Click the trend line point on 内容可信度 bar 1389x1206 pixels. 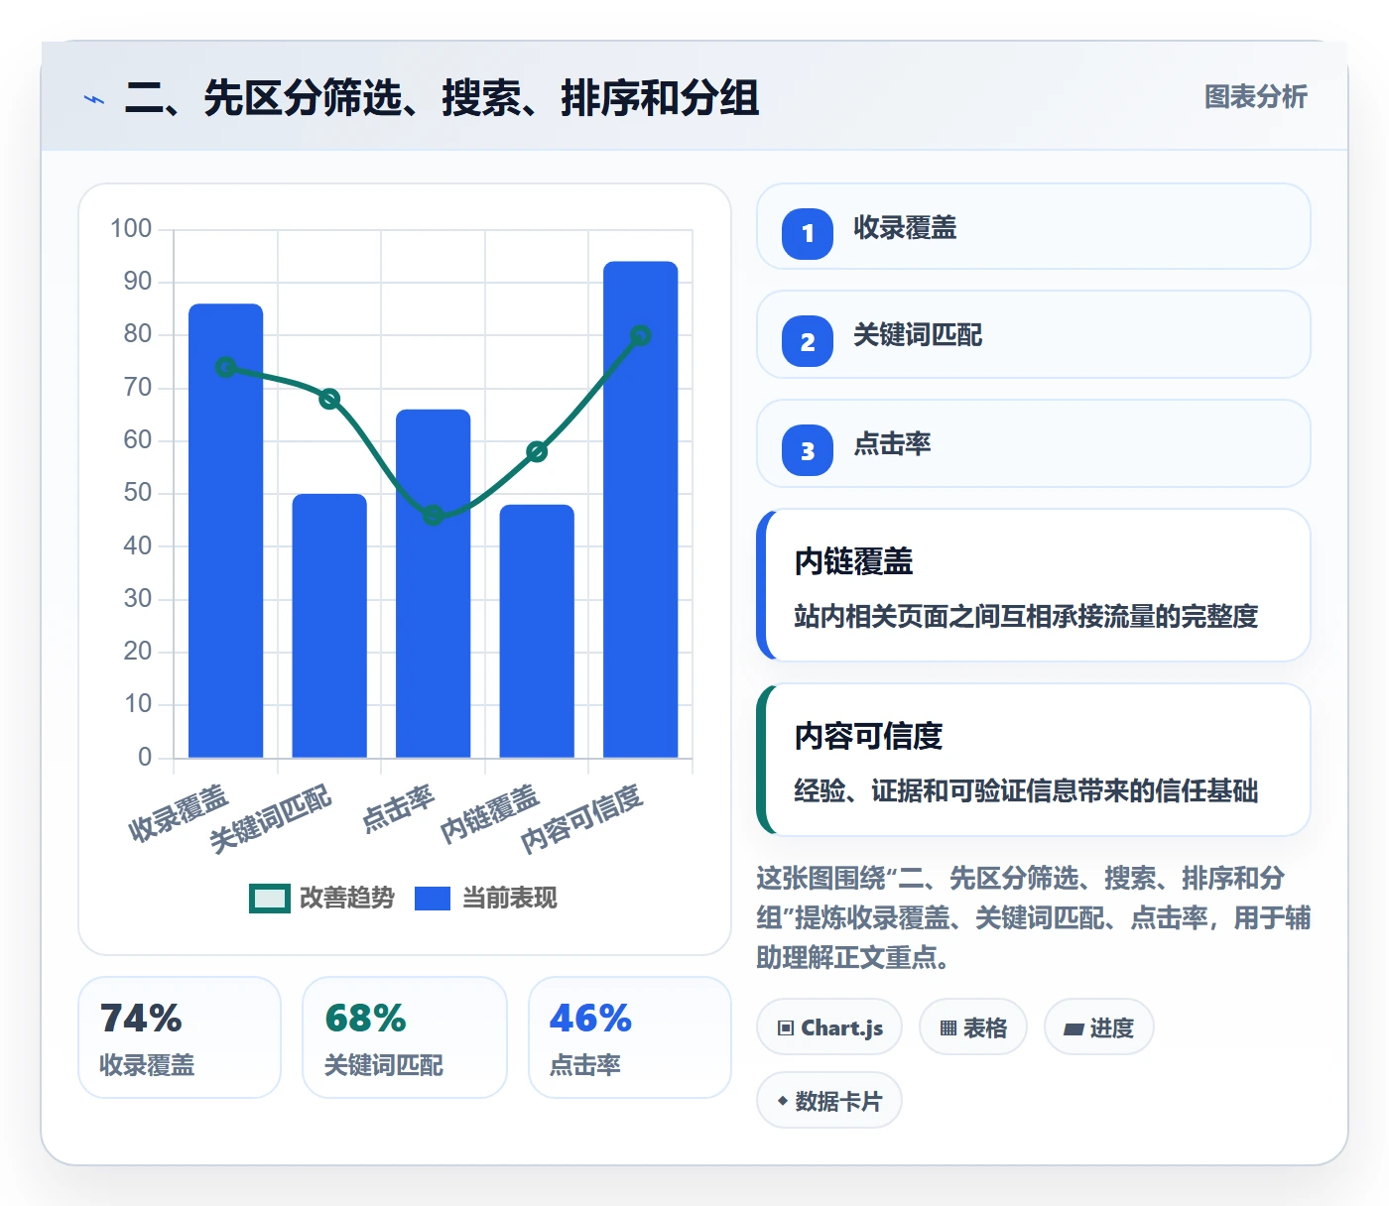point(641,335)
